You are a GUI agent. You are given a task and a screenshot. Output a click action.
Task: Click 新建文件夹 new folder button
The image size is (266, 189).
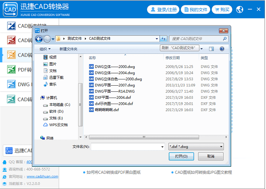(68, 49)
